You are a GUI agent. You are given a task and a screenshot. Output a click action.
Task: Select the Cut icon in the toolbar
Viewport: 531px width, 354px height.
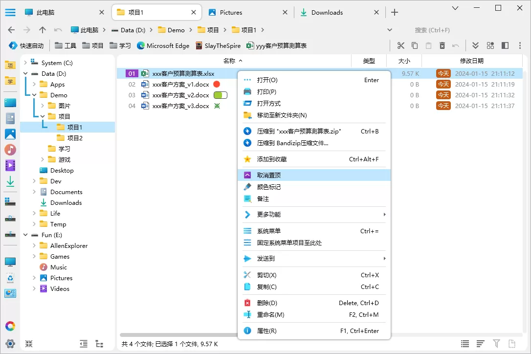coord(401,45)
